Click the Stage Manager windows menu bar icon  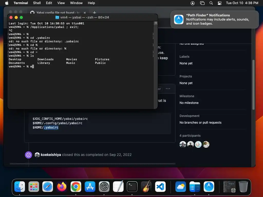[x=202, y=3]
